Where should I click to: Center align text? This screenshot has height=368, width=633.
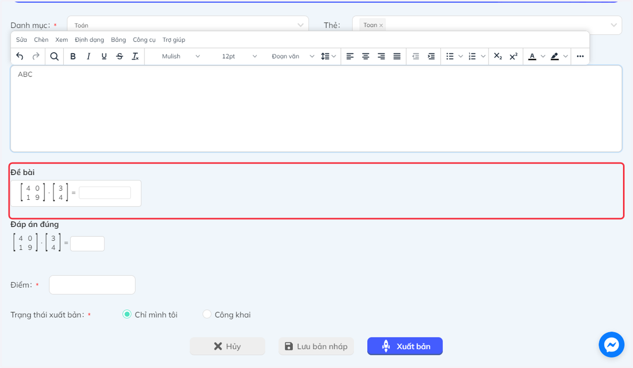(366, 56)
